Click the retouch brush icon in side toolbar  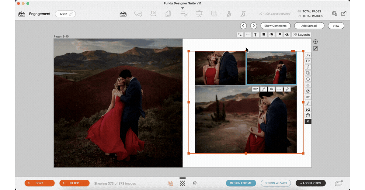point(308,103)
